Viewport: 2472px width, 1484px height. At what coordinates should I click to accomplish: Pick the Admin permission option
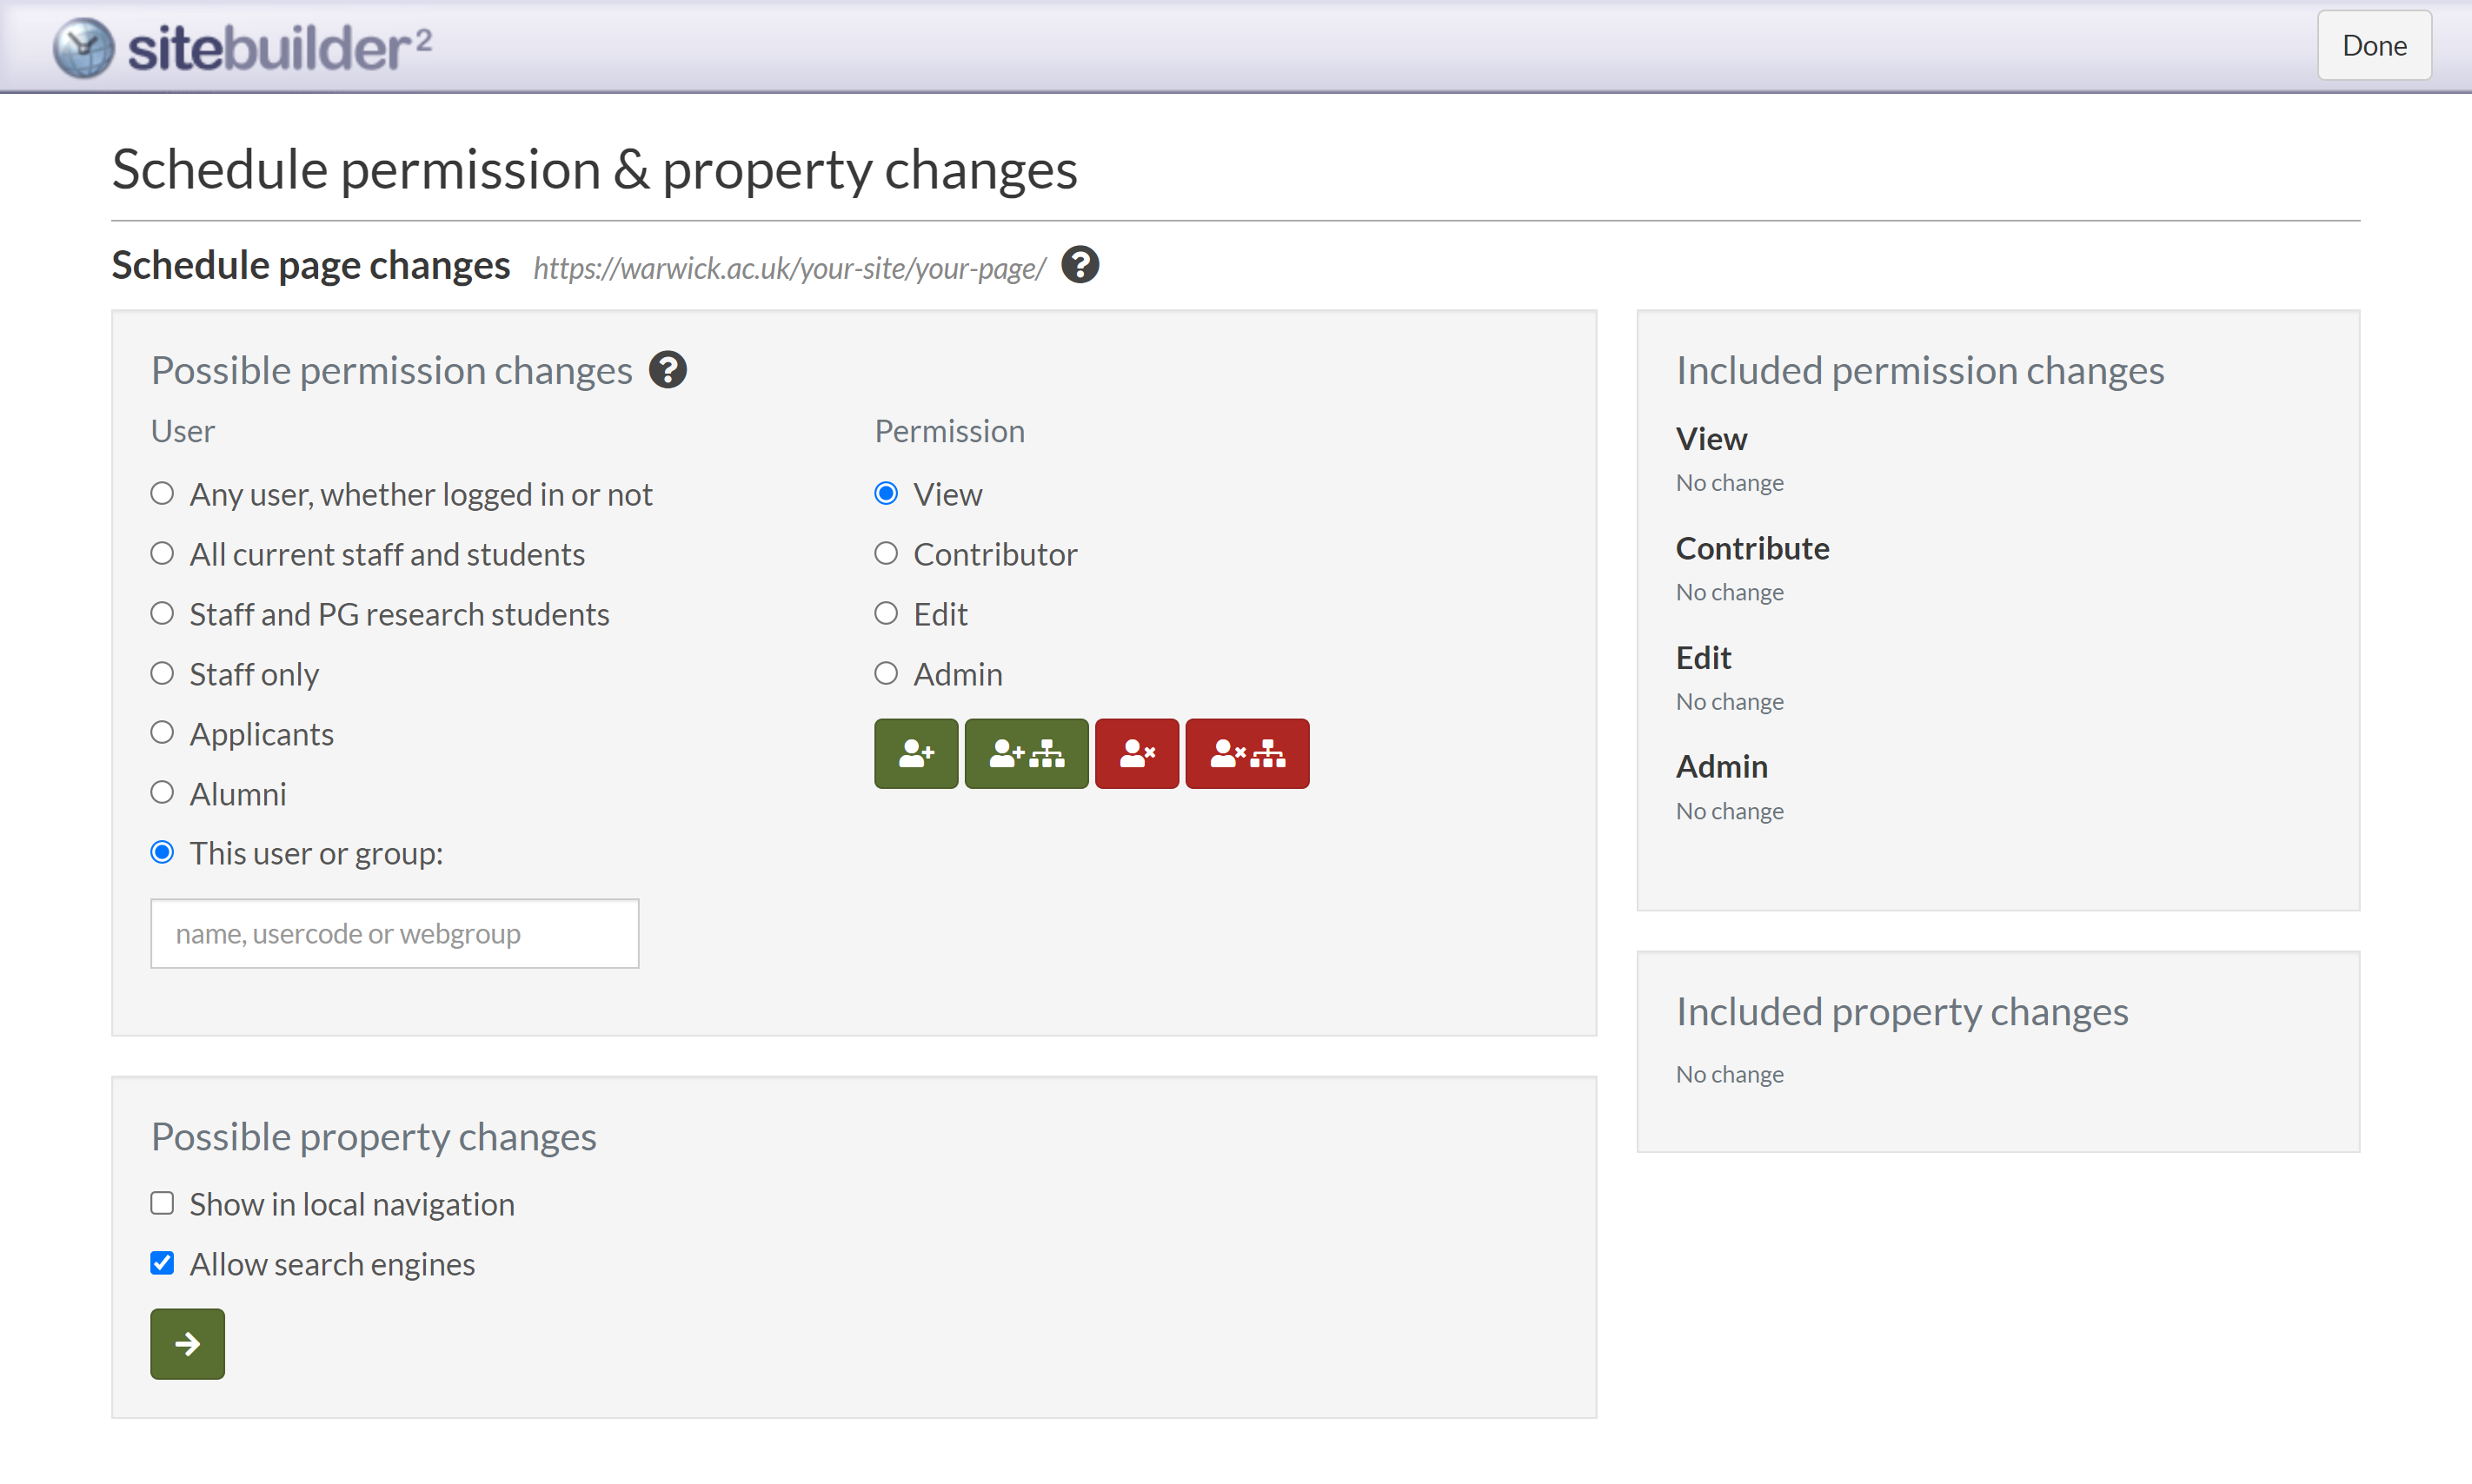point(886,673)
